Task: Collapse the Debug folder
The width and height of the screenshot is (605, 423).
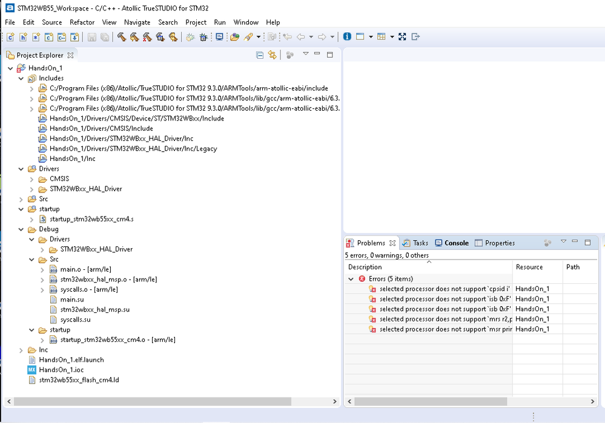Action: coord(21,229)
